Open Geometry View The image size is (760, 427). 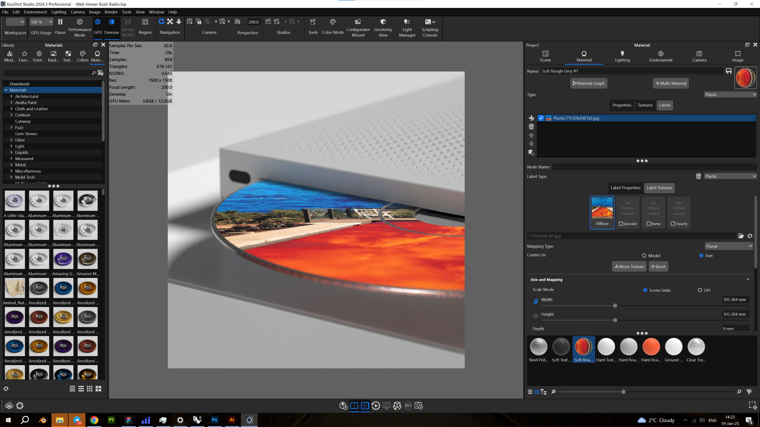point(383,22)
